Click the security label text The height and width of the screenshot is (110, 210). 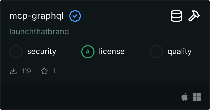tap(41, 51)
